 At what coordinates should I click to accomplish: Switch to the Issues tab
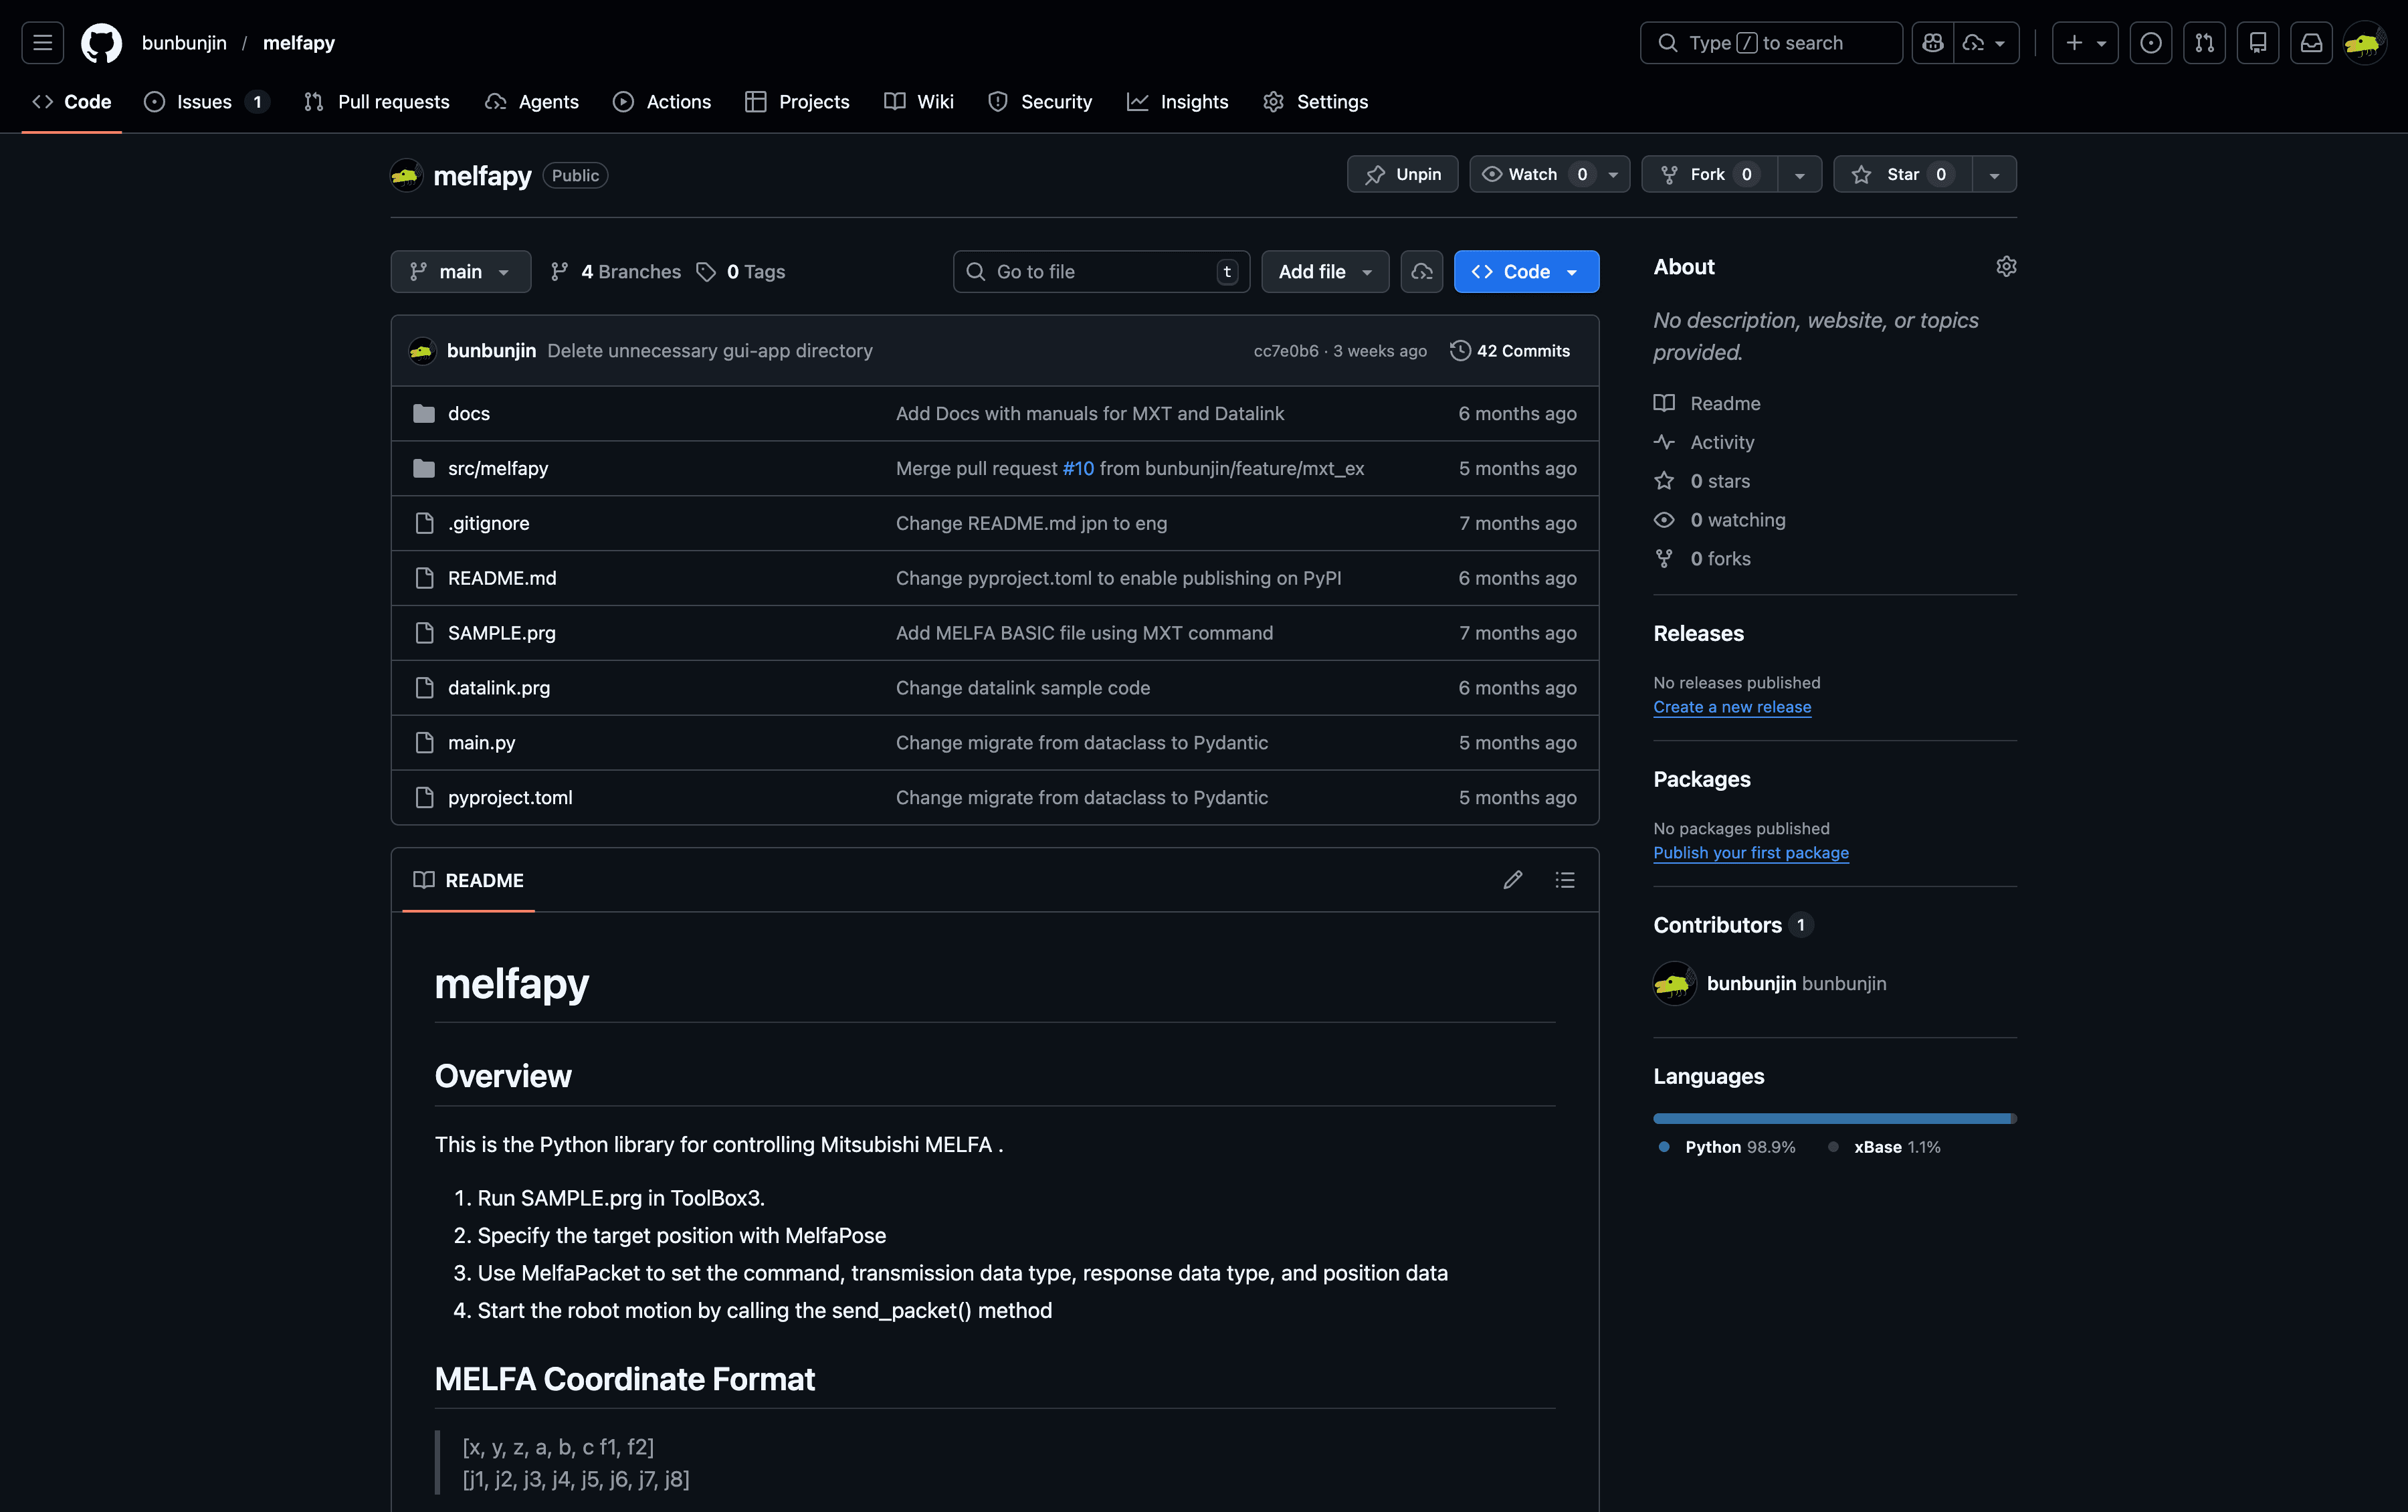coord(207,102)
